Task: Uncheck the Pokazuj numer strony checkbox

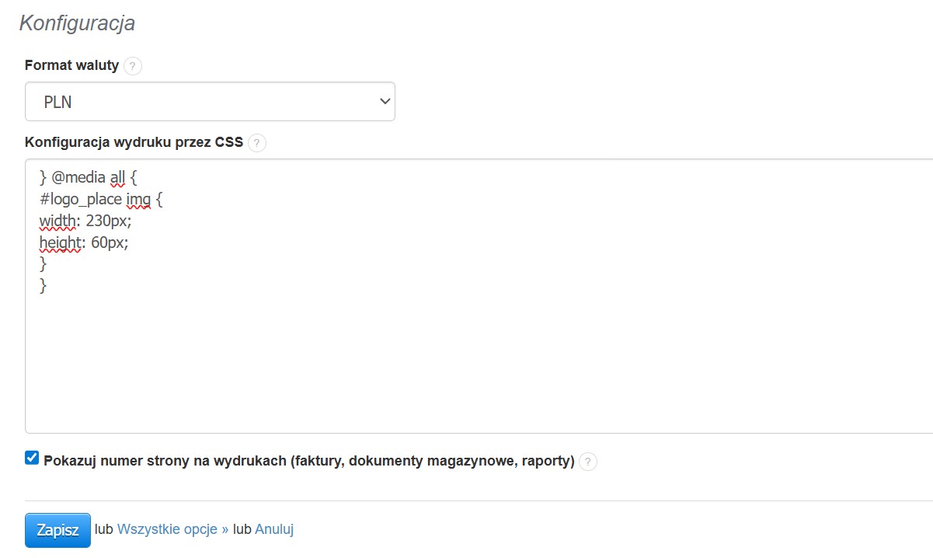Action: 31,458
